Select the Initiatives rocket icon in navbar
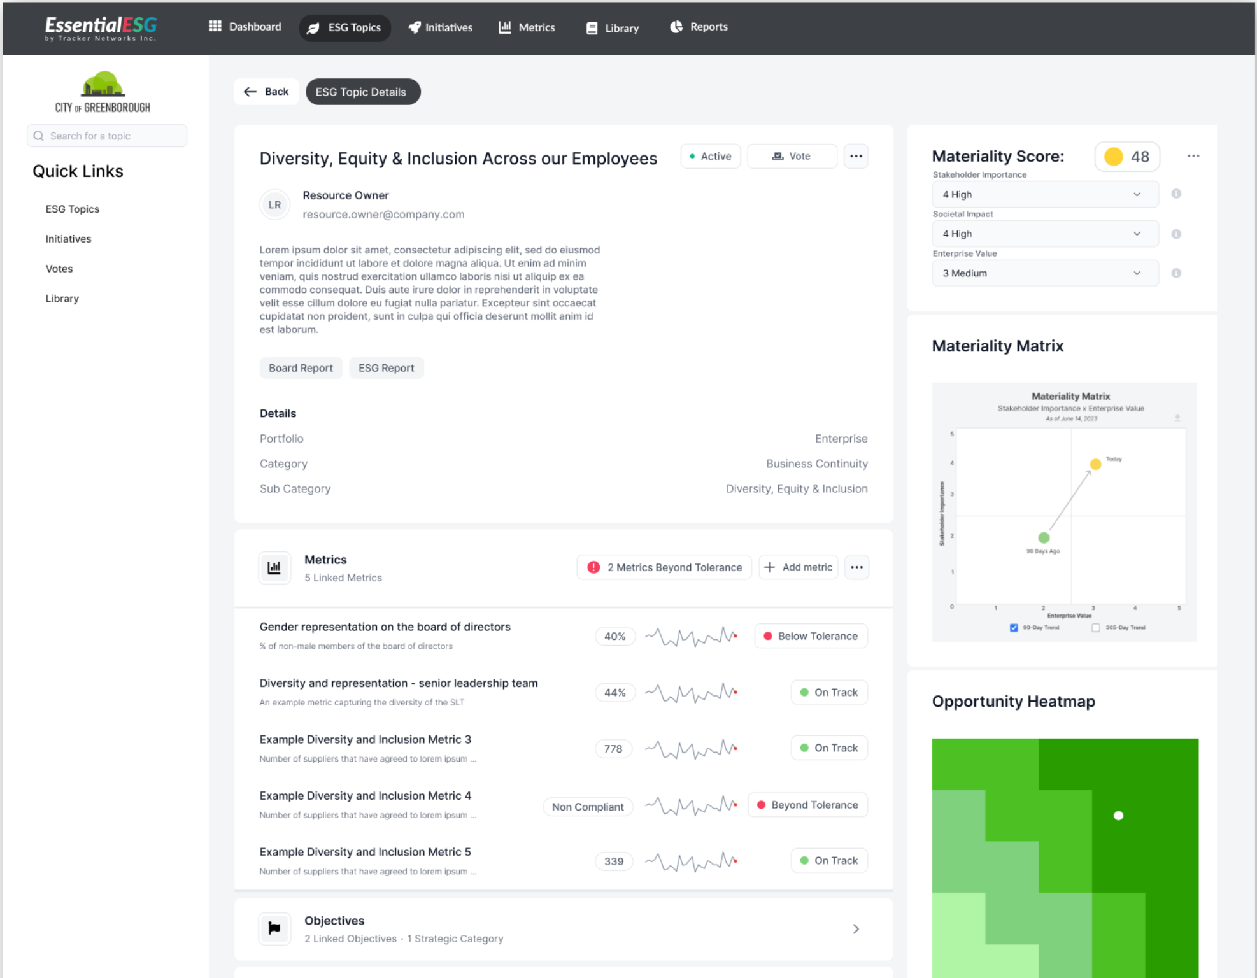Viewport: 1257px width, 978px height. [x=415, y=27]
